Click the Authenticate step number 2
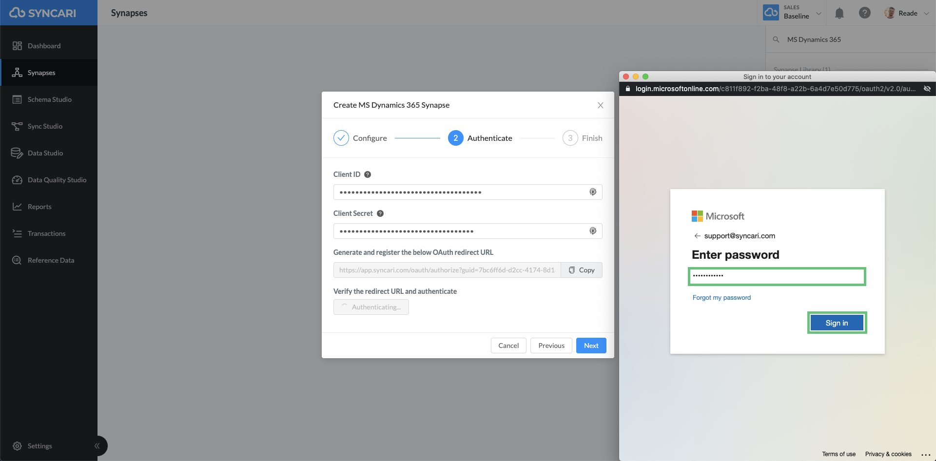Image resolution: width=936 pixels, height=461 pixels. point(456,138)
